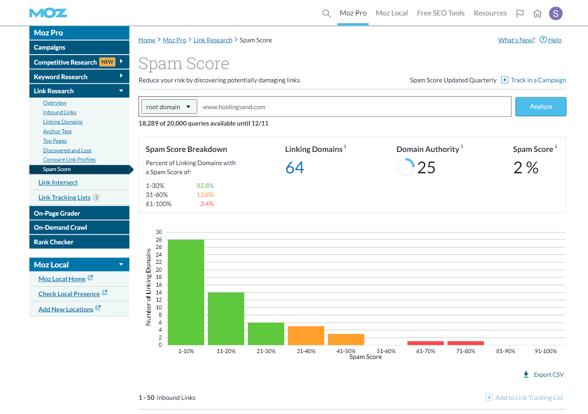Expand the Competitive Research section arrow
This screenshot has width=588, height=414.
pyautogui.click(x=121, y=61)
